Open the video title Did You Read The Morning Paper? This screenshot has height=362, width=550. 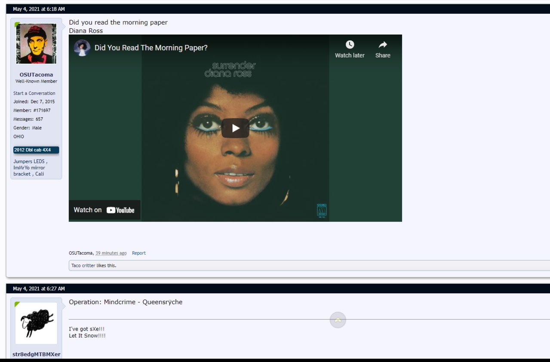click(x=151, y=48)
